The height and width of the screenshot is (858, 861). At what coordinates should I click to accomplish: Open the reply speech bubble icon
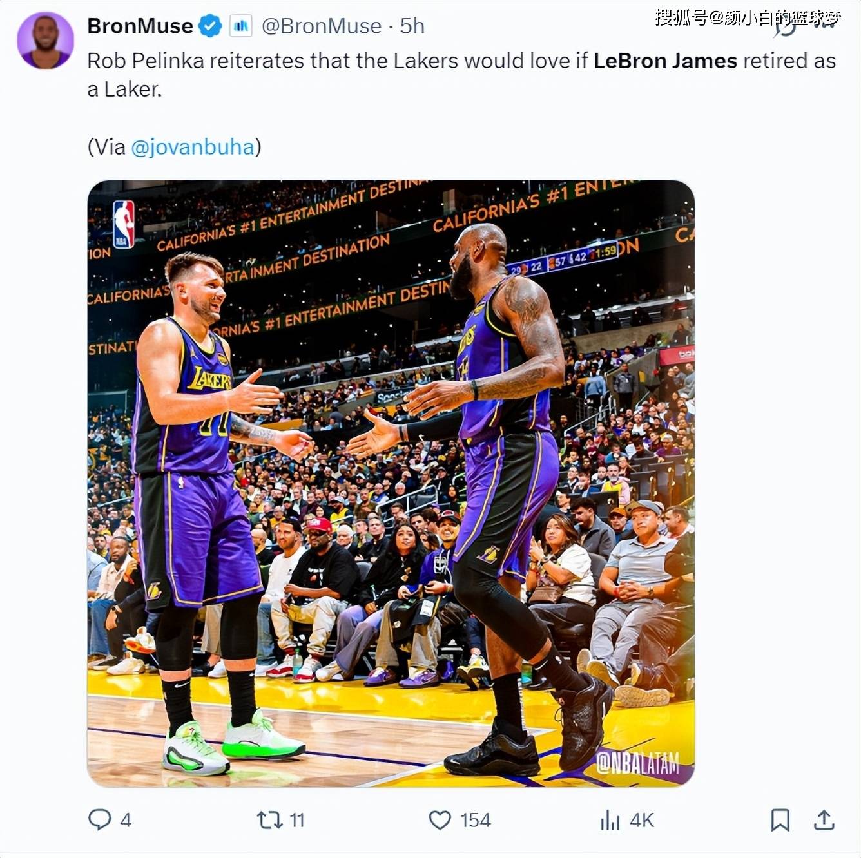tap(99, 819)
